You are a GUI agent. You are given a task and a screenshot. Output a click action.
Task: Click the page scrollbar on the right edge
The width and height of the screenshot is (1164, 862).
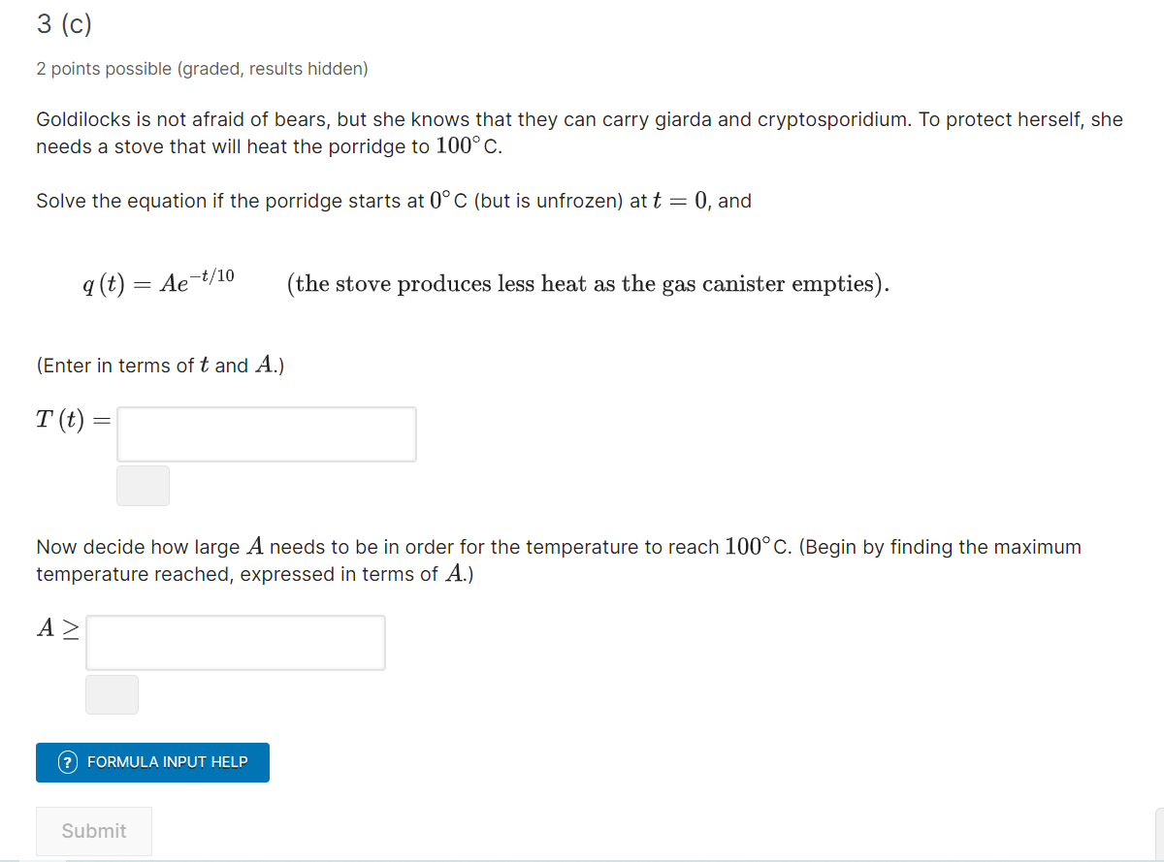coord(1160,834)
